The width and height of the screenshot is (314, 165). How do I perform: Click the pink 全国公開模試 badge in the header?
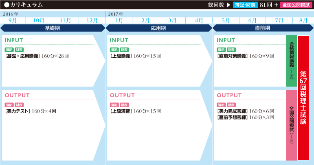[295, 5]
